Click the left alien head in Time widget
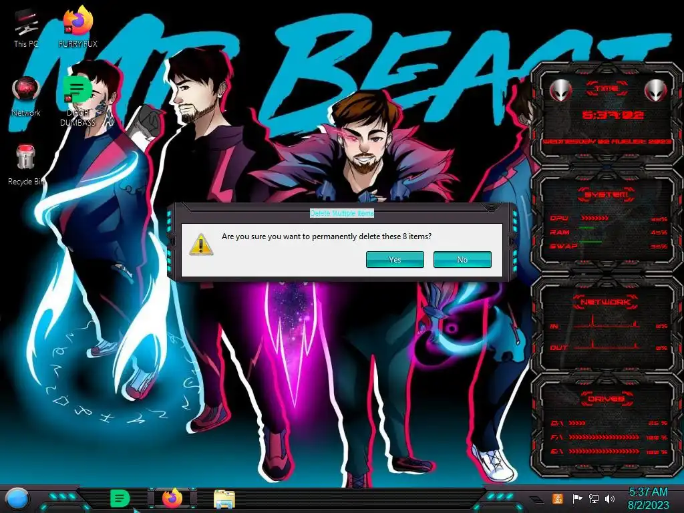Viewport: 684px width, 513px height. tap(560, 90)
